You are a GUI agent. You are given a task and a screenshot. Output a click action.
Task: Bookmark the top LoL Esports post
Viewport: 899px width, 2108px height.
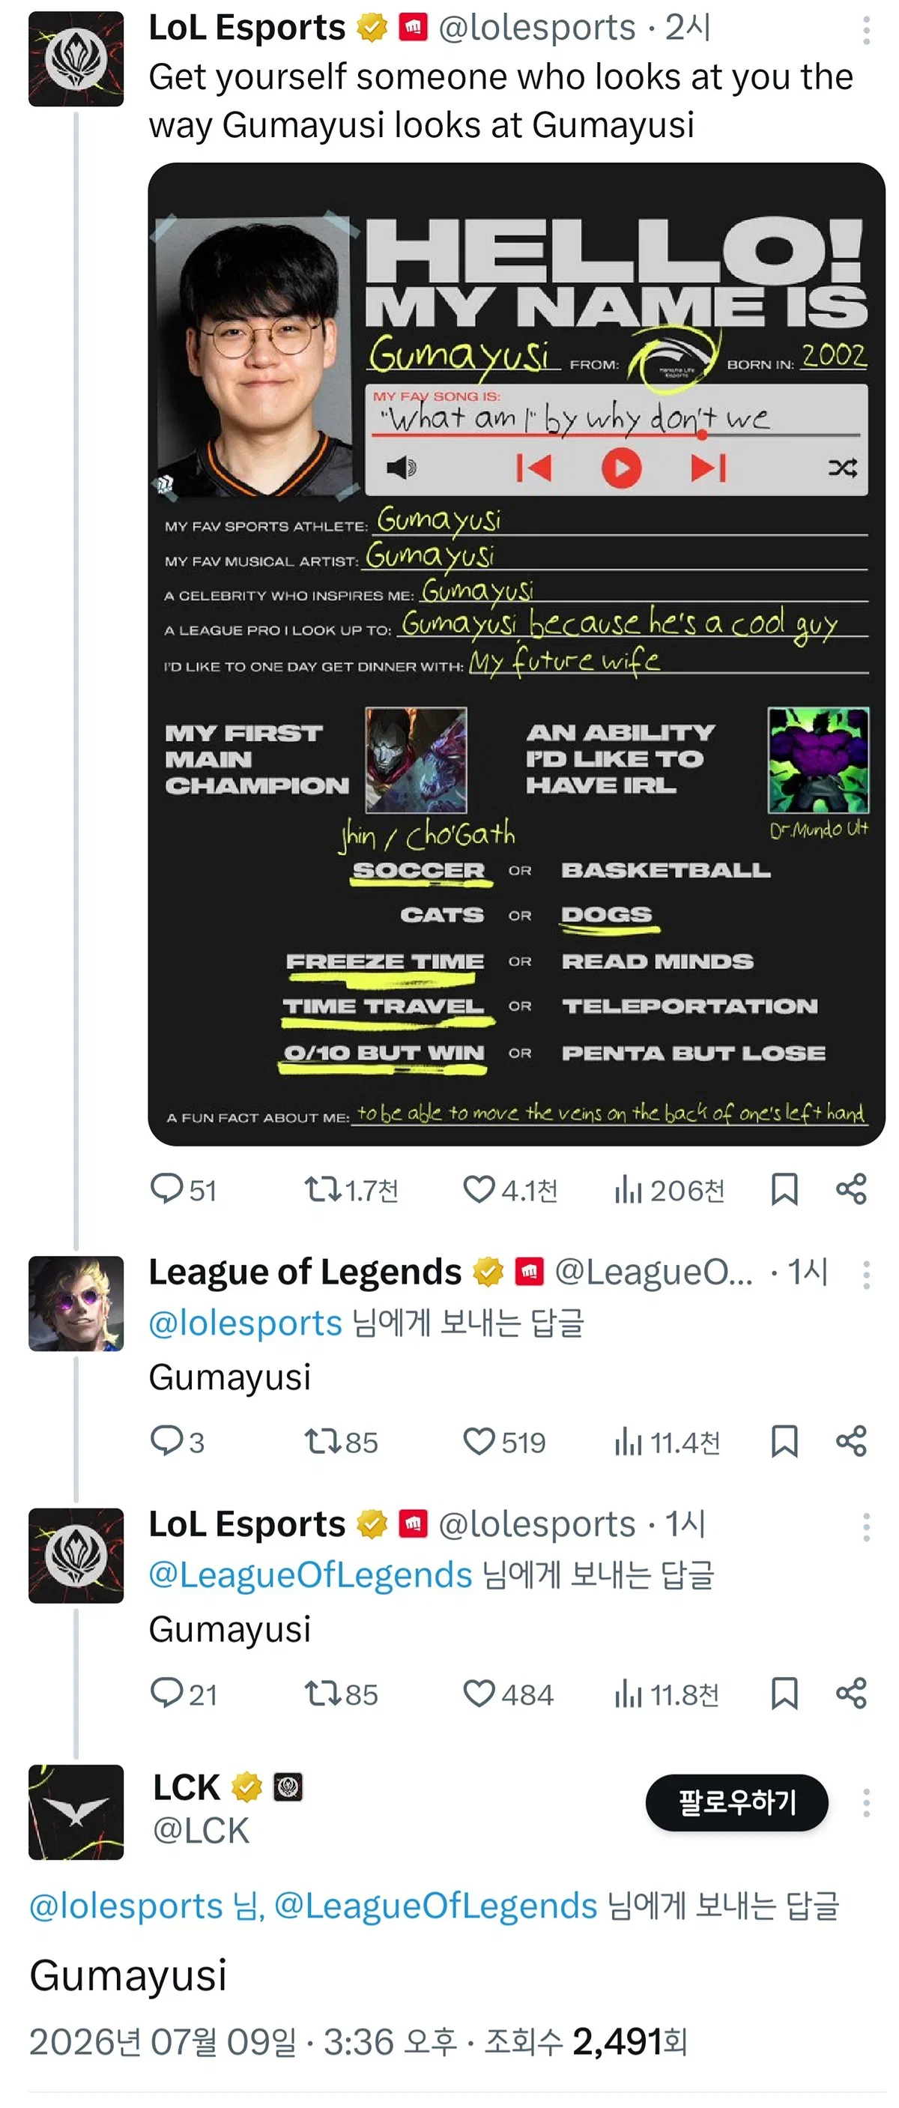click(x=784, y=1189)
